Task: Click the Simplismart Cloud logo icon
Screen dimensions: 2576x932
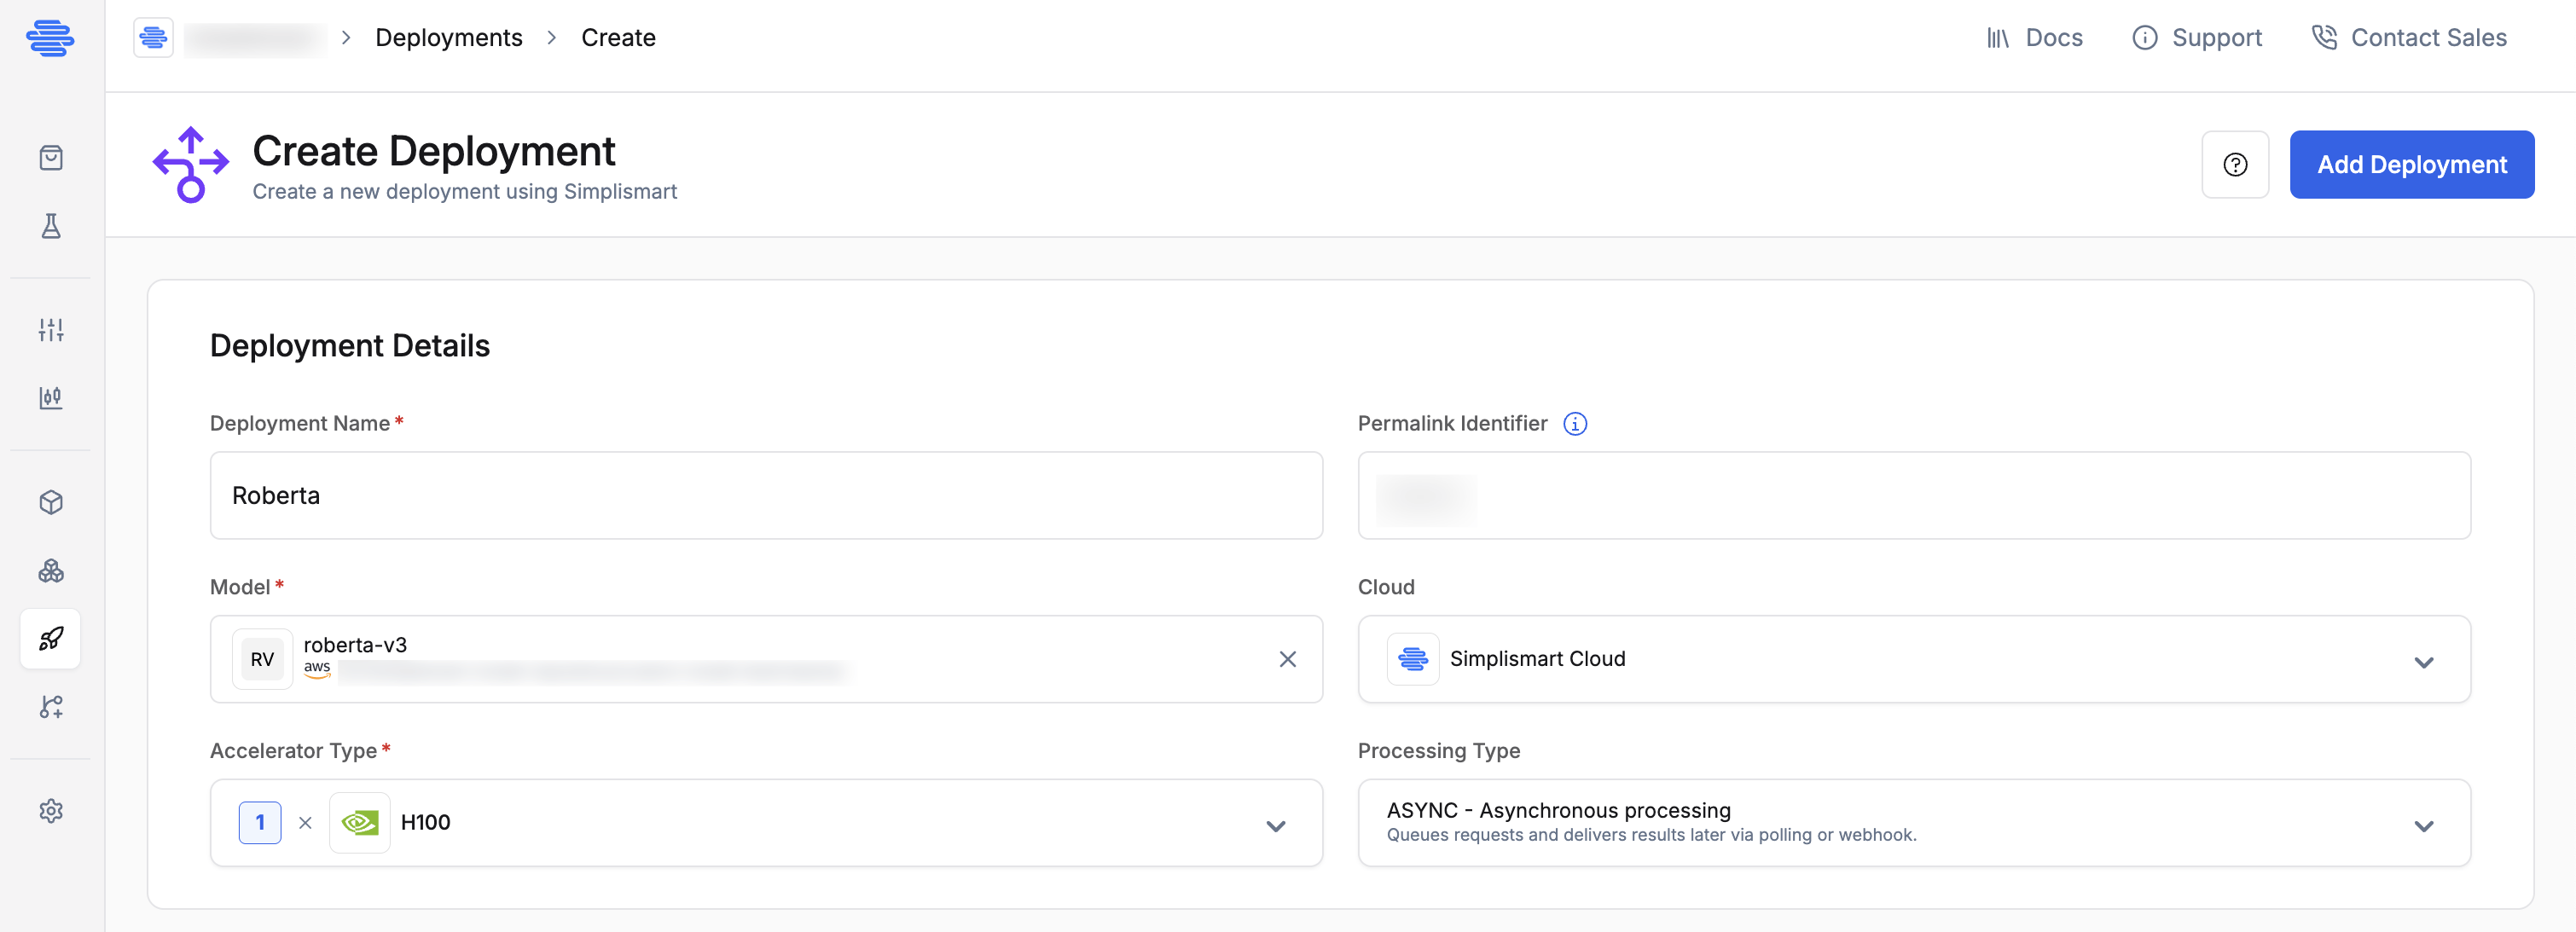Action: pyautogui.click(x=1413, y=659)
